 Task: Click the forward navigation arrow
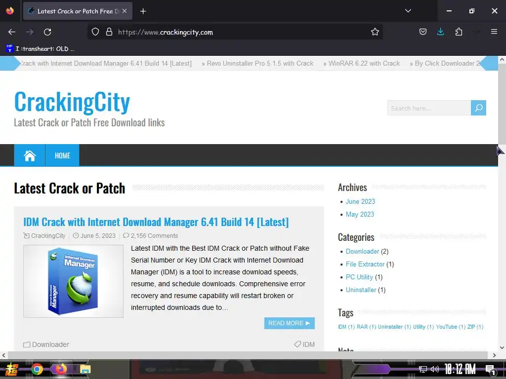tap(30, 32)
